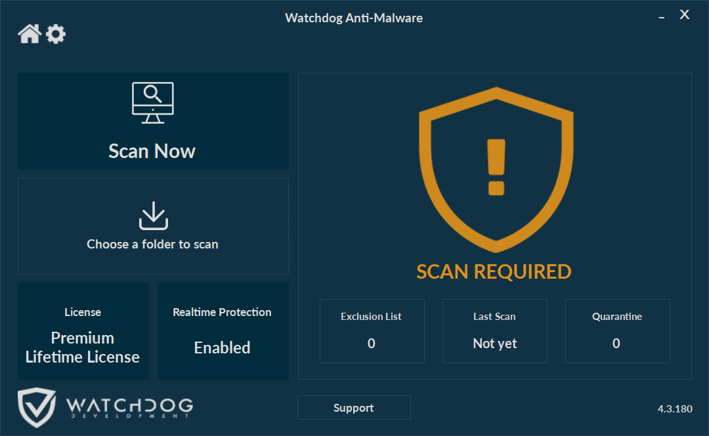This screenshot has height=436, width=709.
Task: Open the Settings gear icon
Action: [x=56, y=34]
